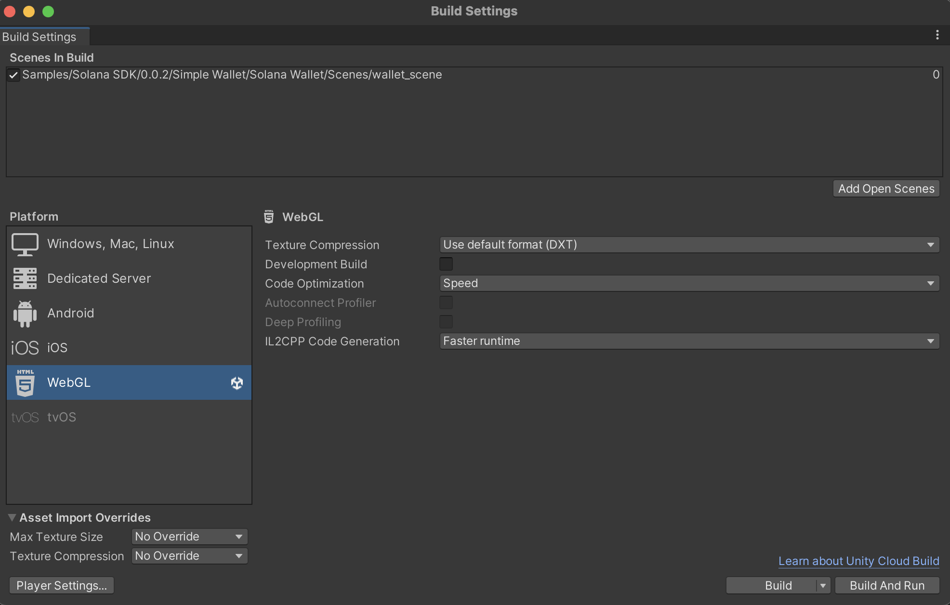950x605 pixels.
Task: Open Asset Import Texture Compression override dropdown
Action: pyautogui.click(x=189, y=556)
